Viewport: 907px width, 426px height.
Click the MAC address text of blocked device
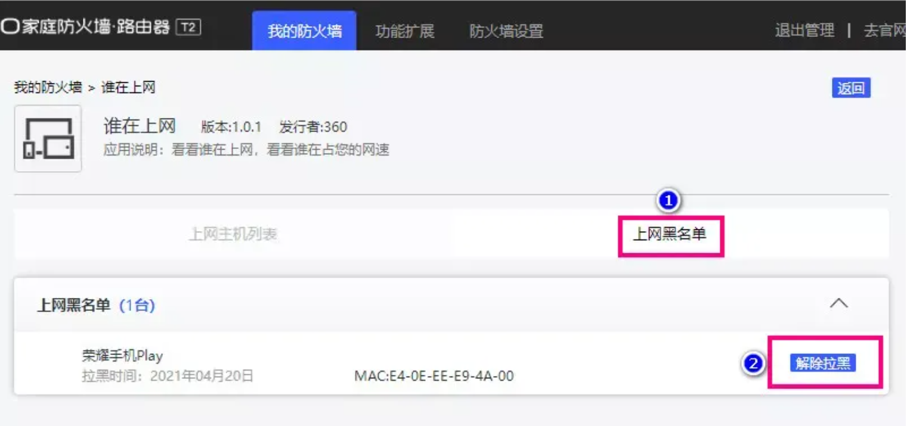434,376
